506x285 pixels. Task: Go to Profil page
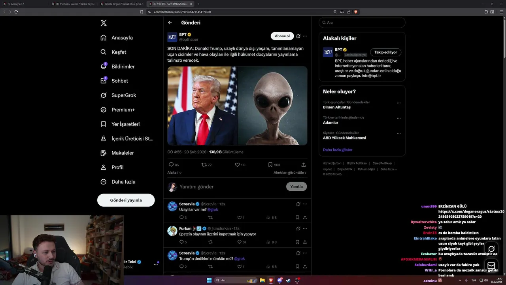click(x=112, y=167)
